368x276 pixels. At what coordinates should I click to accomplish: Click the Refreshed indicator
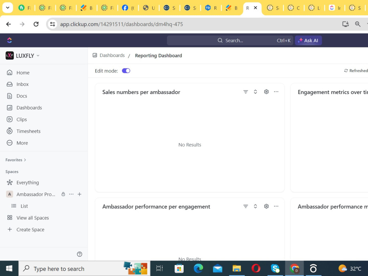tap(356, 71)
